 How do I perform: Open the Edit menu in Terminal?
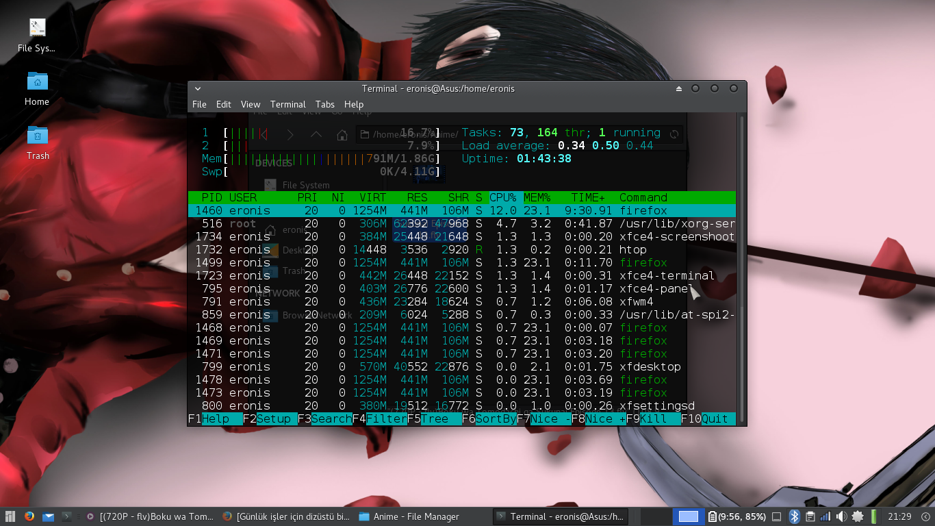click(x=224, y=104)
